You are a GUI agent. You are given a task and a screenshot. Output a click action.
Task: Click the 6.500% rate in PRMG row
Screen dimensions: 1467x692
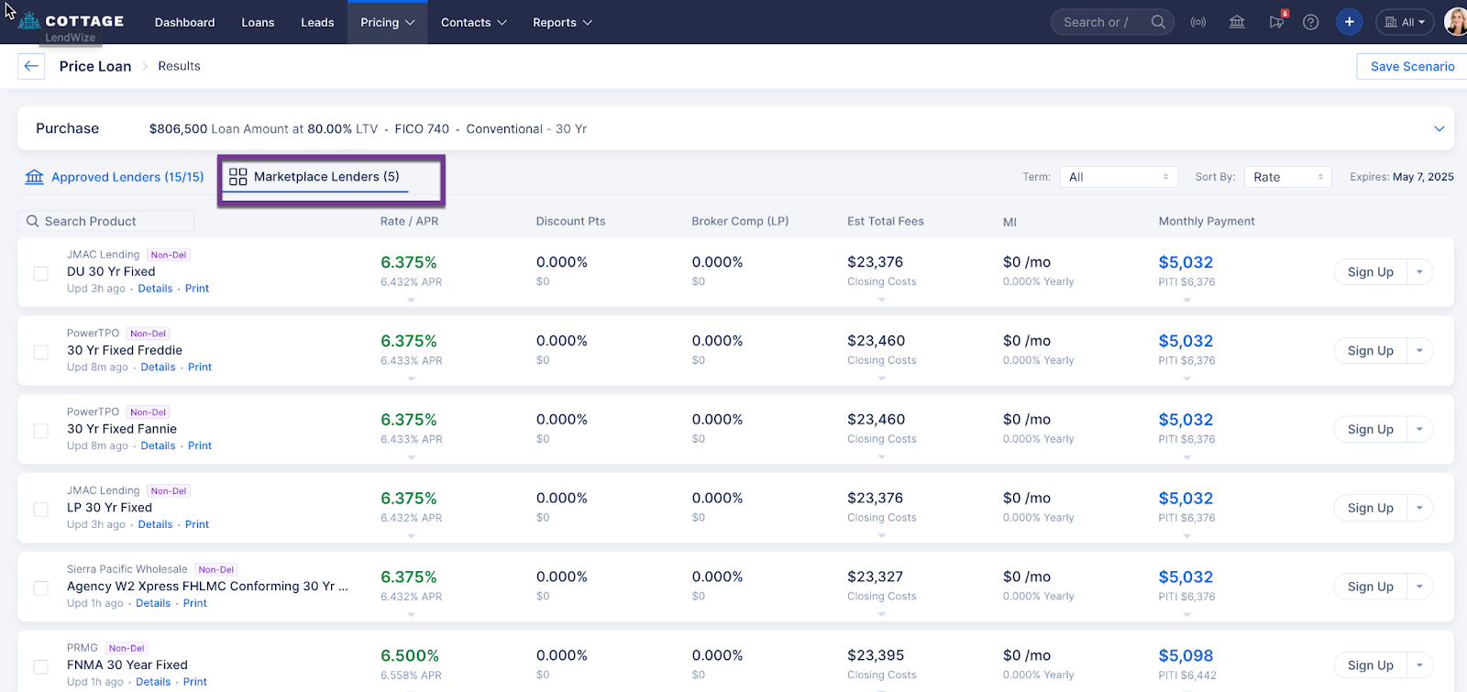(410, 656)
